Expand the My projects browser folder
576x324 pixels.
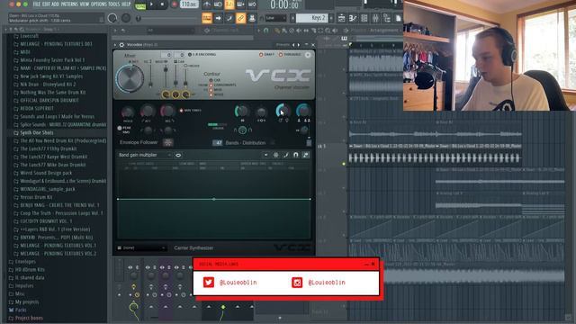tap(27, 302)
